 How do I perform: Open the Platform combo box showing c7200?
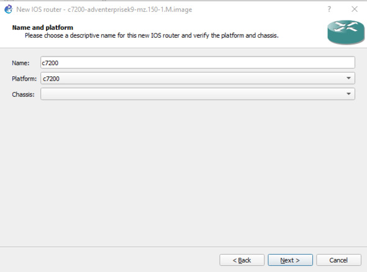coord(197,78)
